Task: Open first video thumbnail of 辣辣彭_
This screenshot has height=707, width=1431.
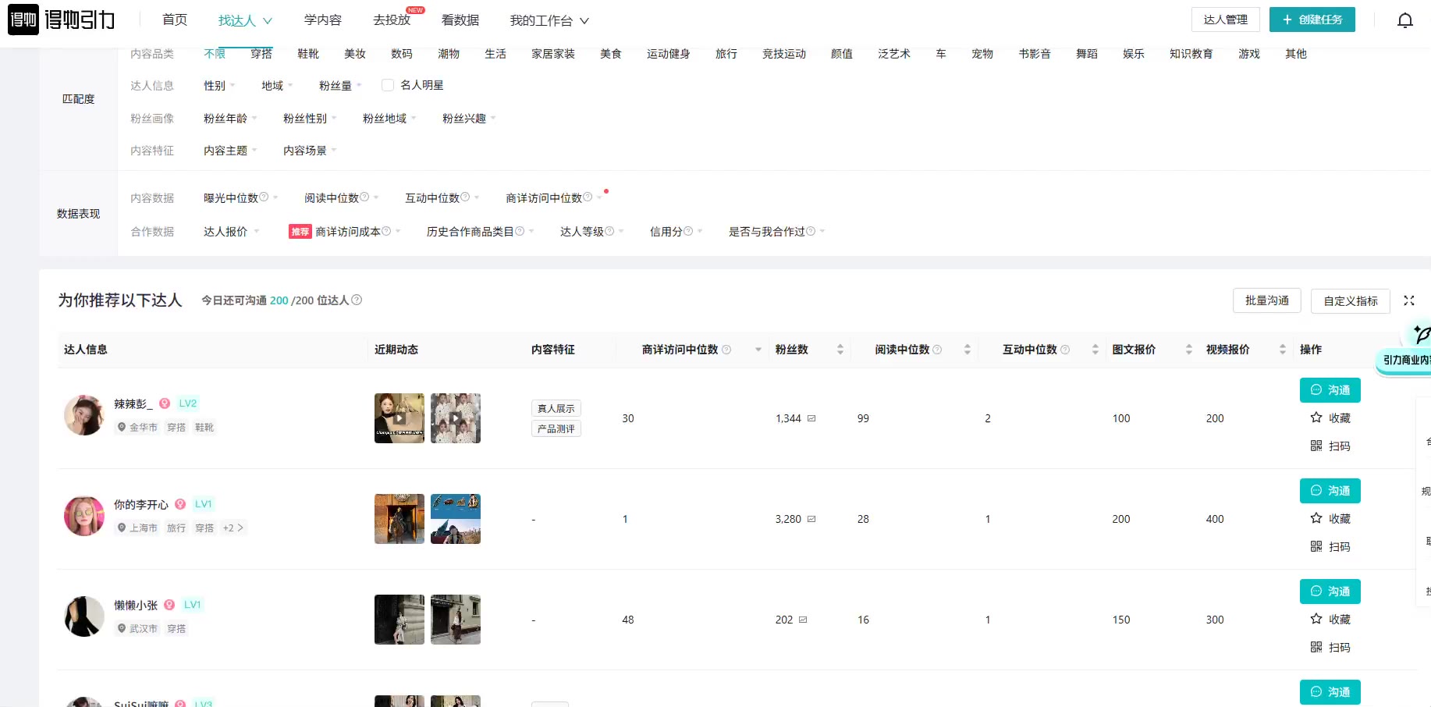Action: coord(399,418)
